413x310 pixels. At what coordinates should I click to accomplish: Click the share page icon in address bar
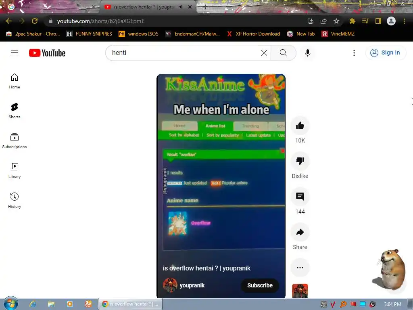(x=323, y=21)
